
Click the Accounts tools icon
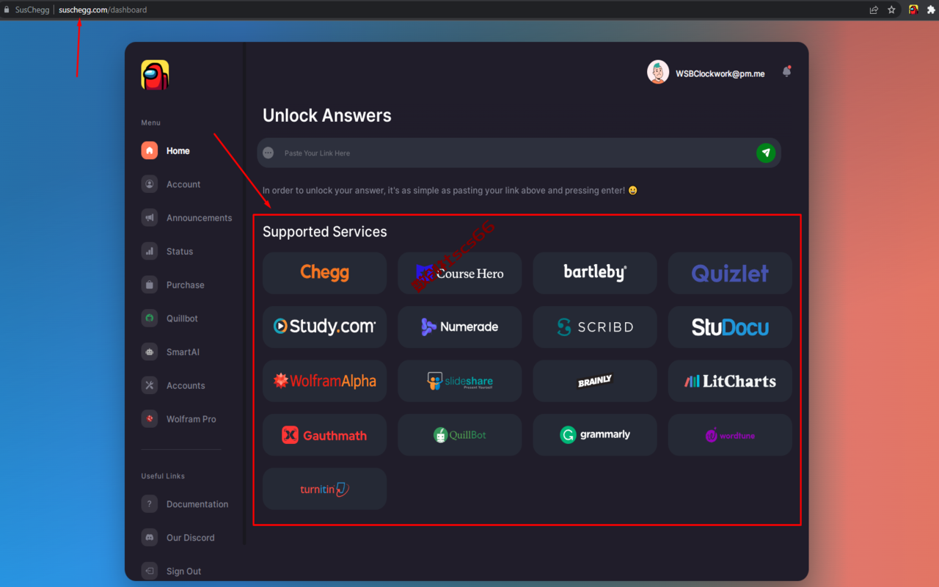150,385
